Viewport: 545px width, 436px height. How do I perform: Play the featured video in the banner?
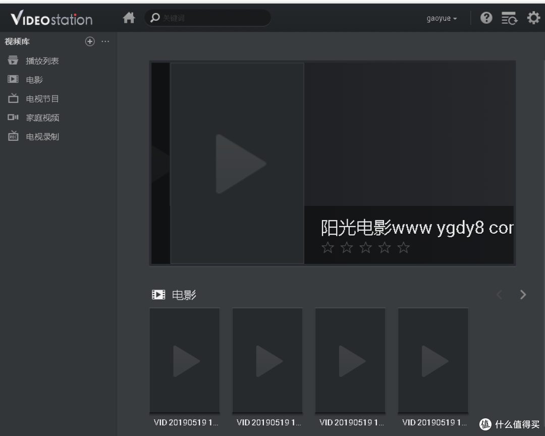tap(240, 164)
